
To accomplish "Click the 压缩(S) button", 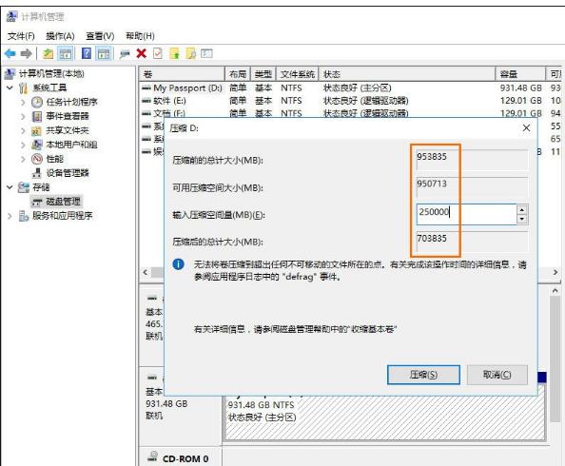I will coord(423,375).
